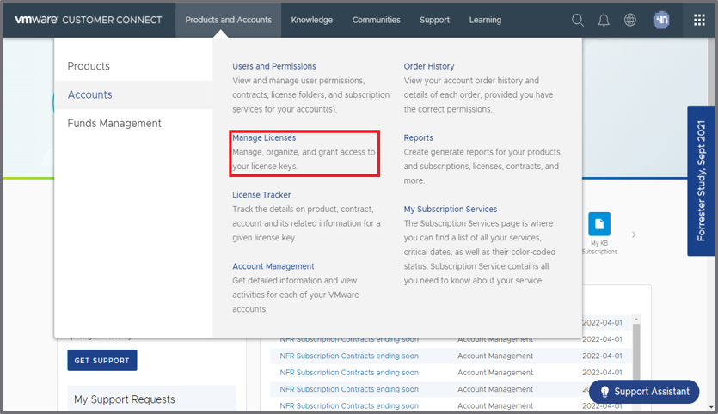
Task: Click the Support Assistant lightbulb button
Action: (x=644, y=392)
